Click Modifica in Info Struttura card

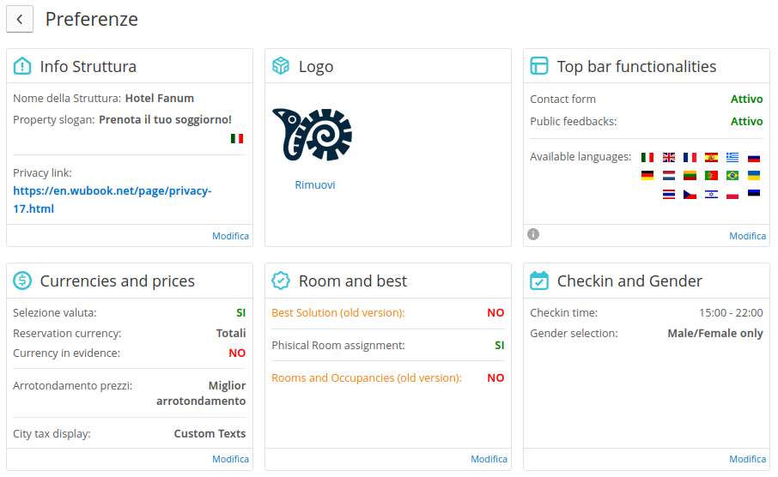tap(231, 236)
